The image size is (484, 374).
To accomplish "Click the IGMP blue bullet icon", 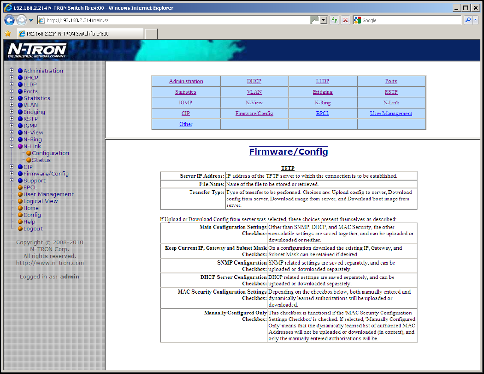I will pos(20,126).
